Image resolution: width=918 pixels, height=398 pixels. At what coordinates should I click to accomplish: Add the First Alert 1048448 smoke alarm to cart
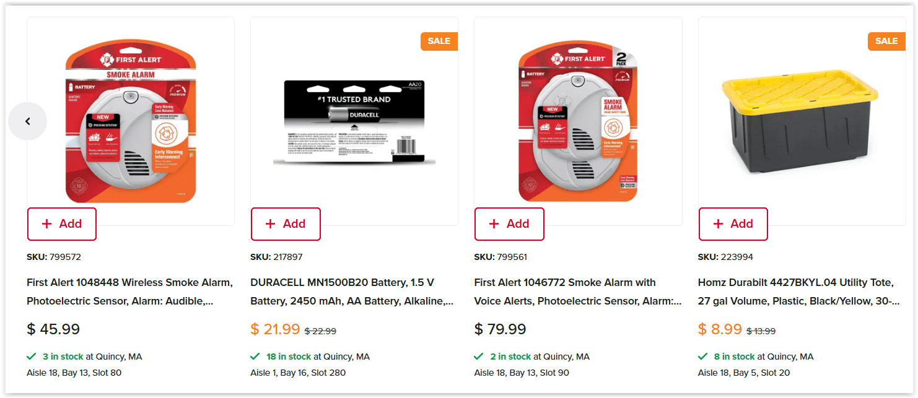(61, 223)
